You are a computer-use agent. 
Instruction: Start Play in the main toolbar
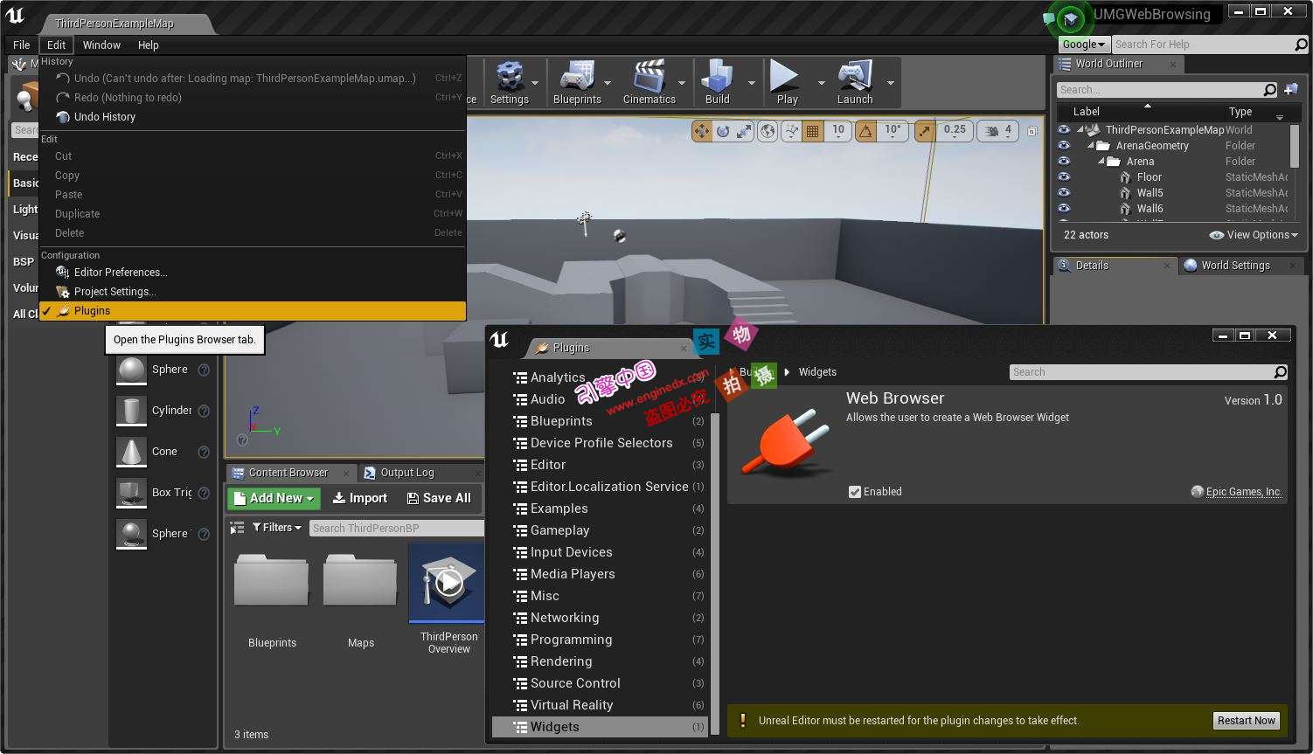(x=787, y=84)
